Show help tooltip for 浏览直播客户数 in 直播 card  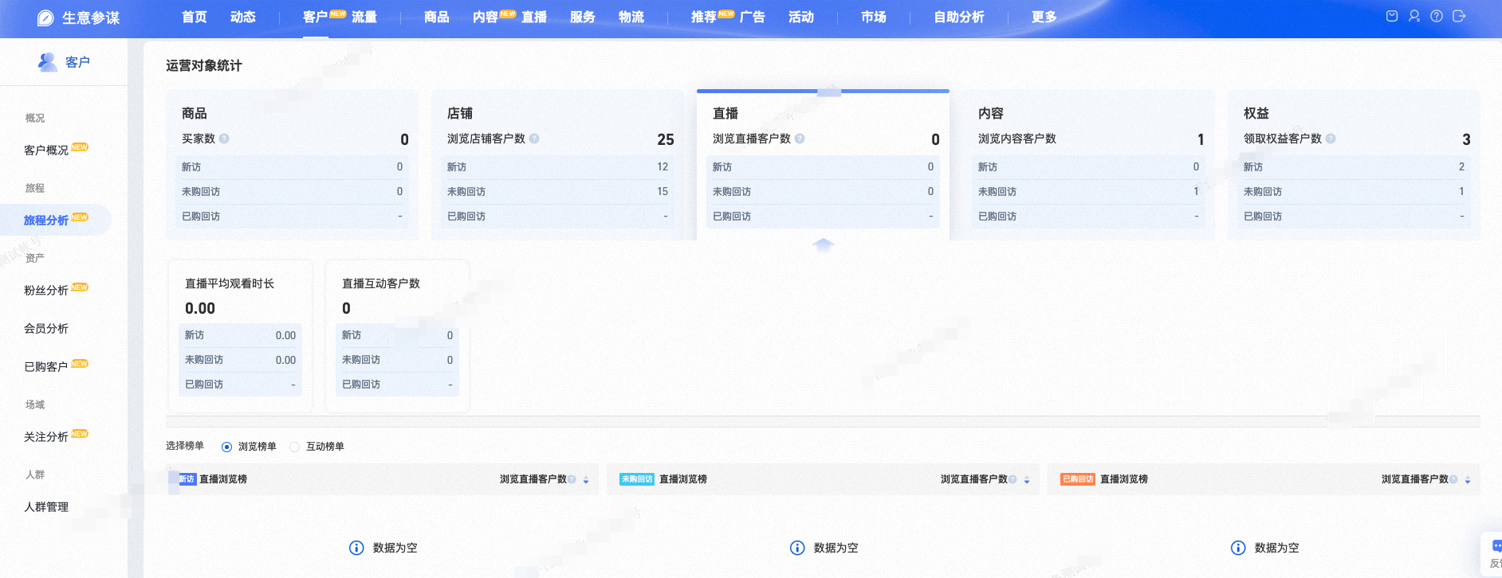(x=800, y=139)
